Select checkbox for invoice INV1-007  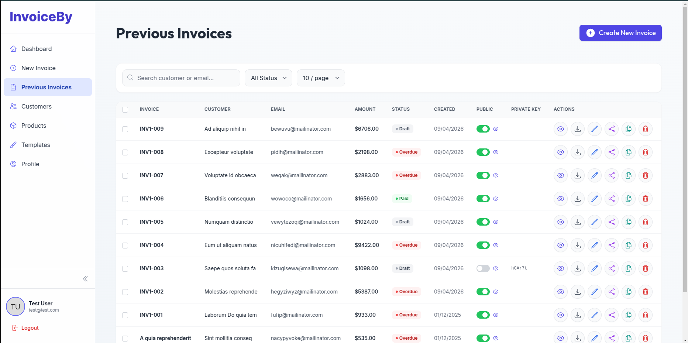point(125,176)
